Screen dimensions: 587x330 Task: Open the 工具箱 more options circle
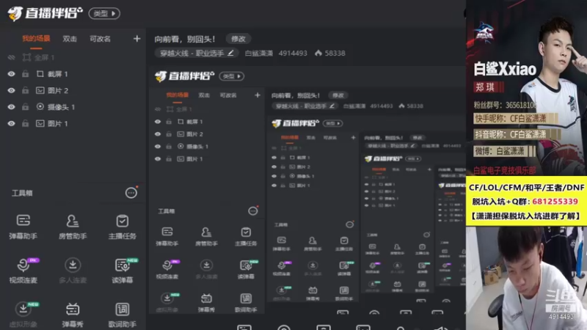(131, 193)
